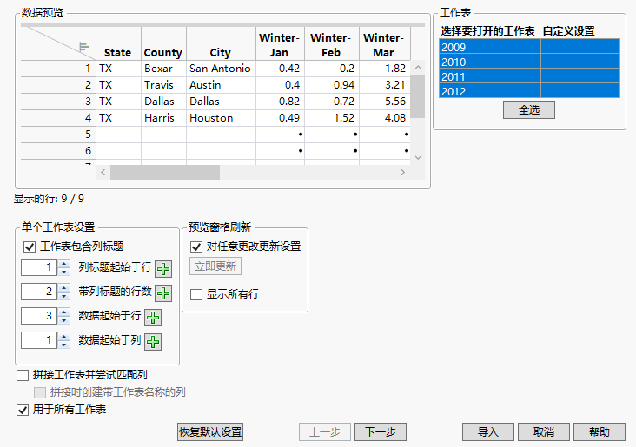
Task: Click the 列标题起始于行 number field
Action: point(39,267)
